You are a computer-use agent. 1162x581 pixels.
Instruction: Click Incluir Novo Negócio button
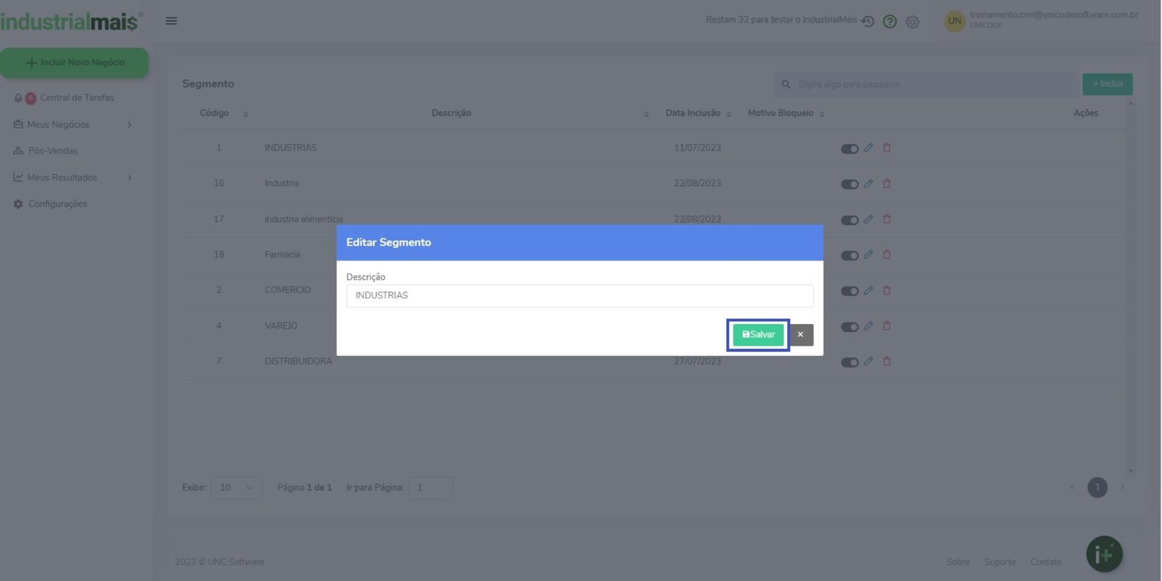coord(75,63)
